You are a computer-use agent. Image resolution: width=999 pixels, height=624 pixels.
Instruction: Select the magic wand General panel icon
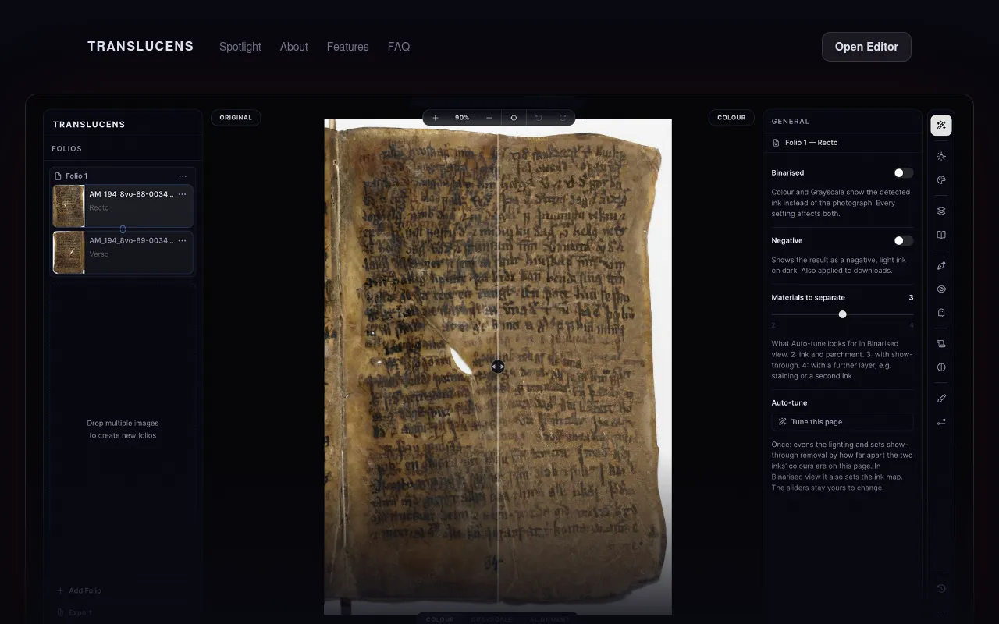tap(941, 125)
